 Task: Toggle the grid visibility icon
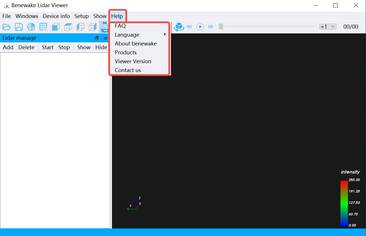[x=44, y=27]
